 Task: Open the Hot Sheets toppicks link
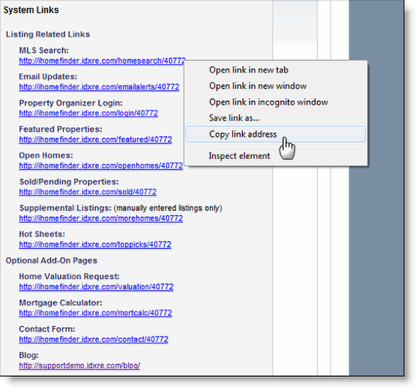tap(95, 245)
